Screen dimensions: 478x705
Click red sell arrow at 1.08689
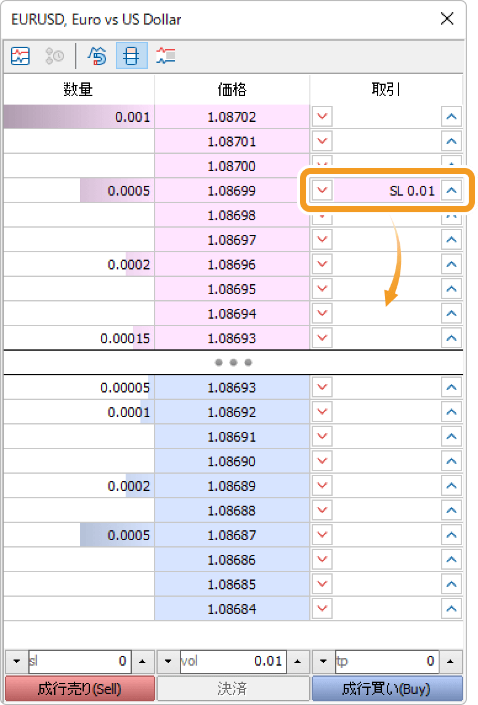click(x=322, y=486)
